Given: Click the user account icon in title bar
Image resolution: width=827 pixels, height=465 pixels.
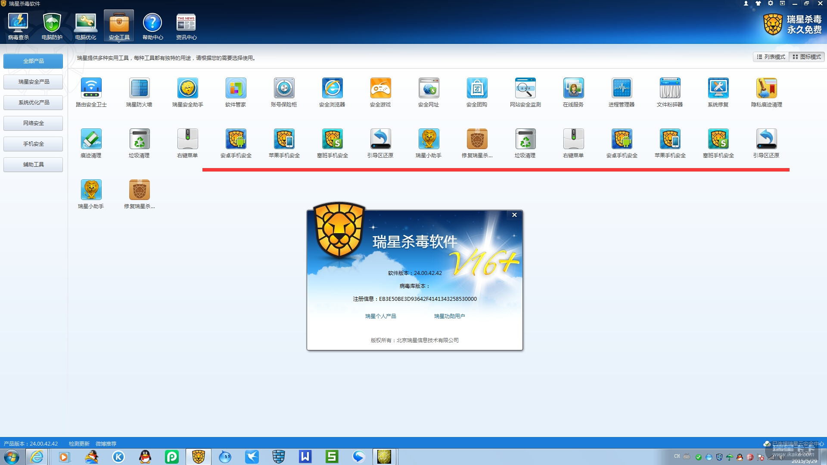Looking at the screenshot, I should click(x=746, y=3).
